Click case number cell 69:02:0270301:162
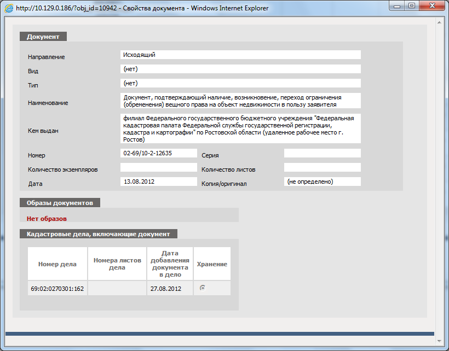449x351 pixels. click(x=57, y=289)
